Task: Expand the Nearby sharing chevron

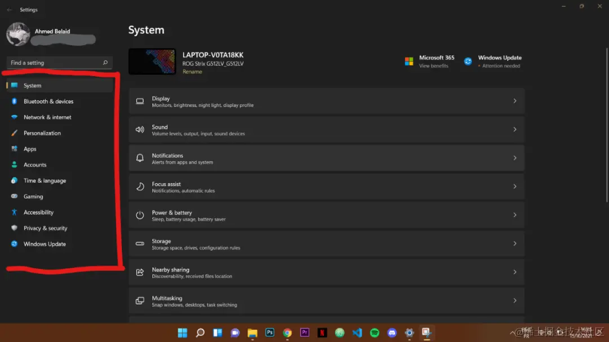Action: [x=515, y=272]
